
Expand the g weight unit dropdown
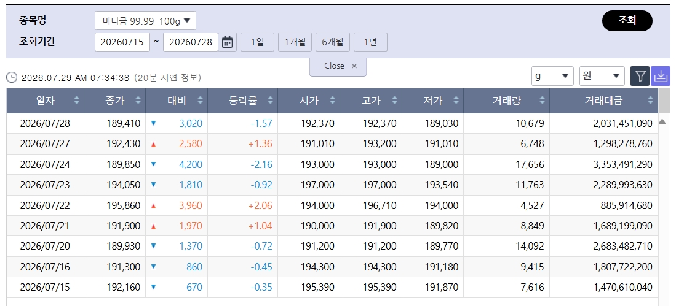pos(552,76)
